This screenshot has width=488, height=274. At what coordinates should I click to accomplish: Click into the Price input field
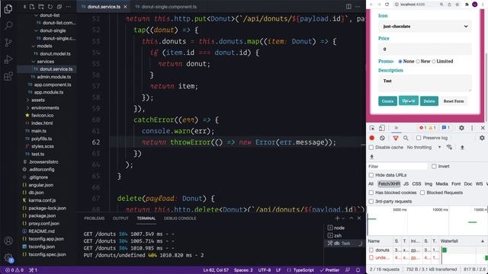point(425,49)
